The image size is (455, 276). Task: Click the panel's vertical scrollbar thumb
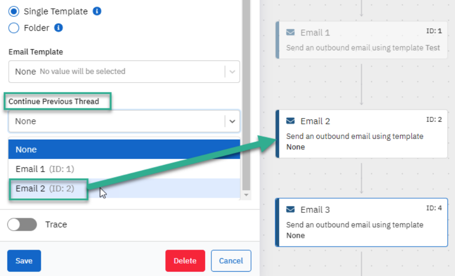(x=246, y=95)
